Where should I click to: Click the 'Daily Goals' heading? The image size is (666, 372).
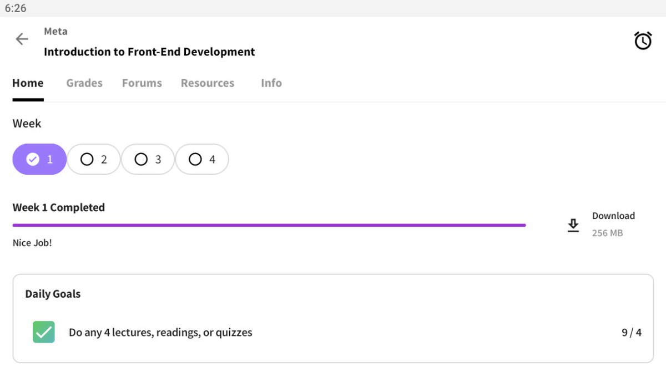(x=53, y=294)
